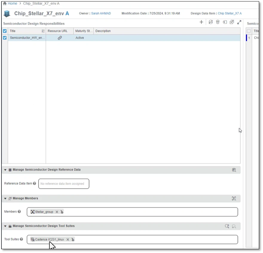Open the resource URL link icon
Screen dimensions: 263x253
(x=60, y=38)
